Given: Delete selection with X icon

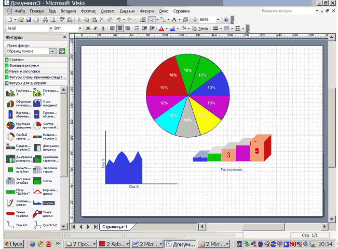Looking at the screenshot, I should [102, 20].
